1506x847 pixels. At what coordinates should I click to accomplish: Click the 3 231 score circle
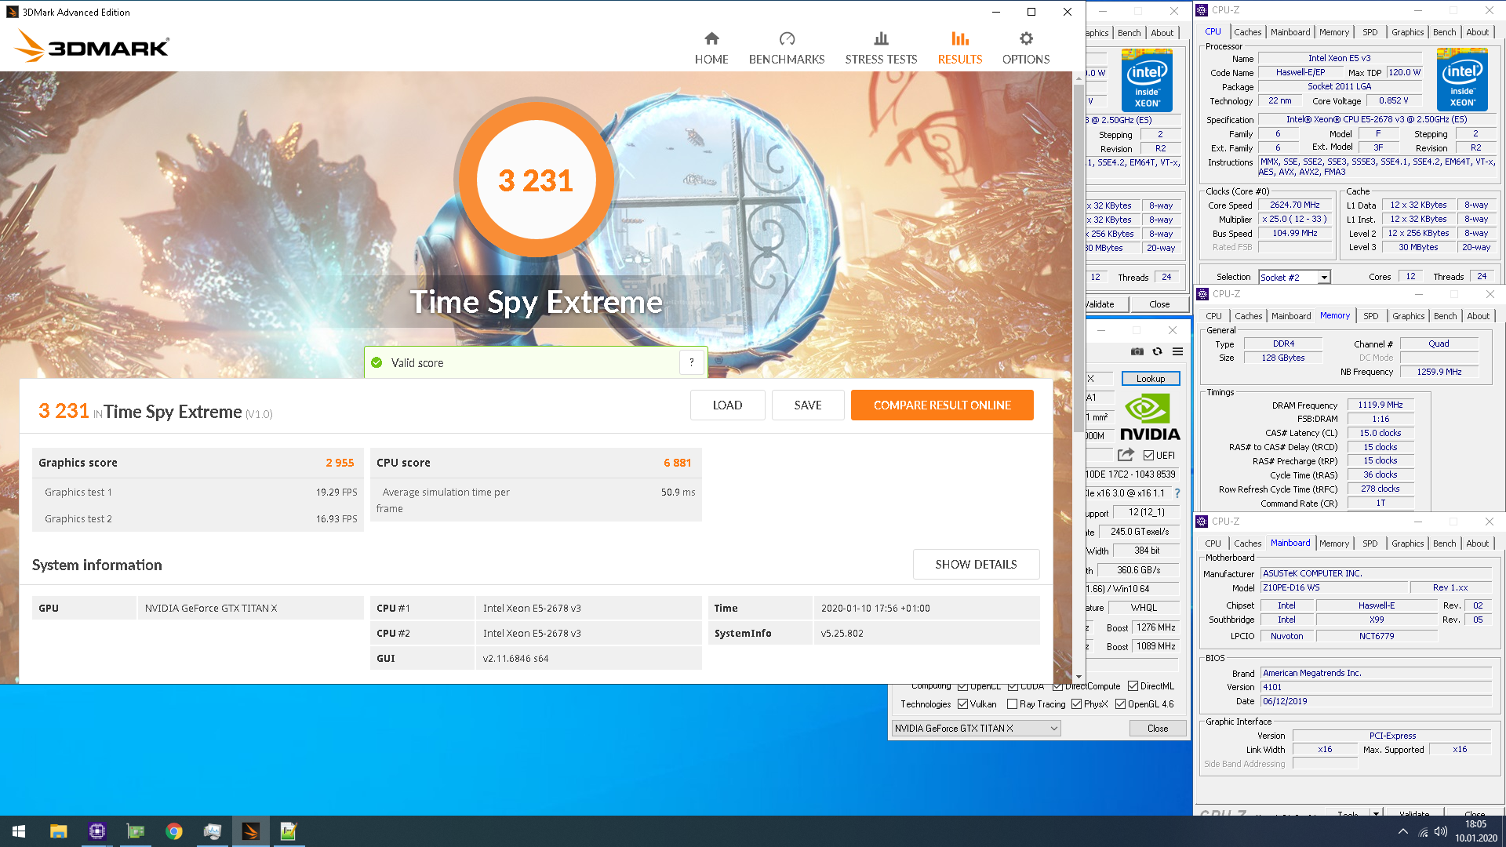click(x=536, y=180)
